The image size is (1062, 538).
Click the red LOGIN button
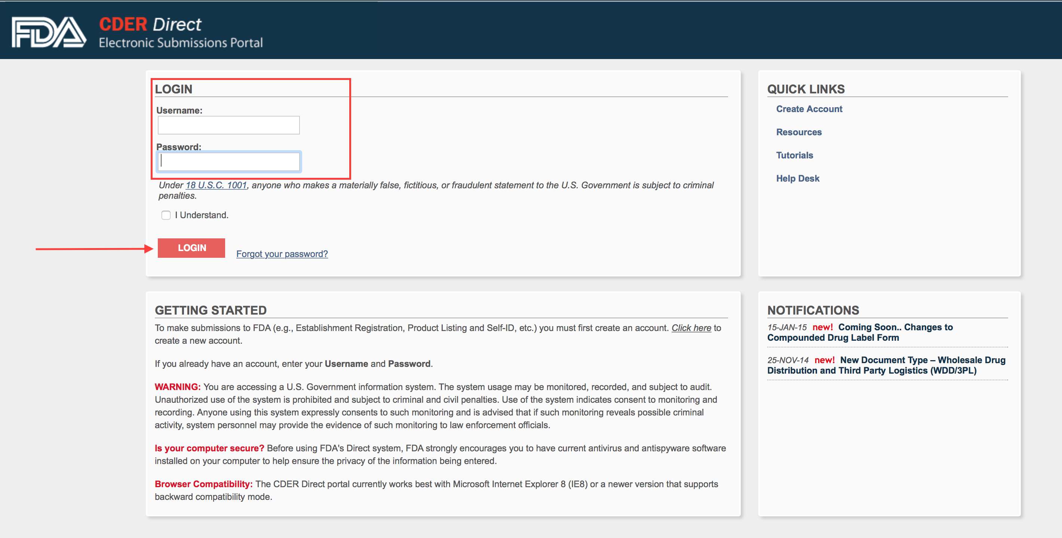pyautogui.click(x=191, y=248)
